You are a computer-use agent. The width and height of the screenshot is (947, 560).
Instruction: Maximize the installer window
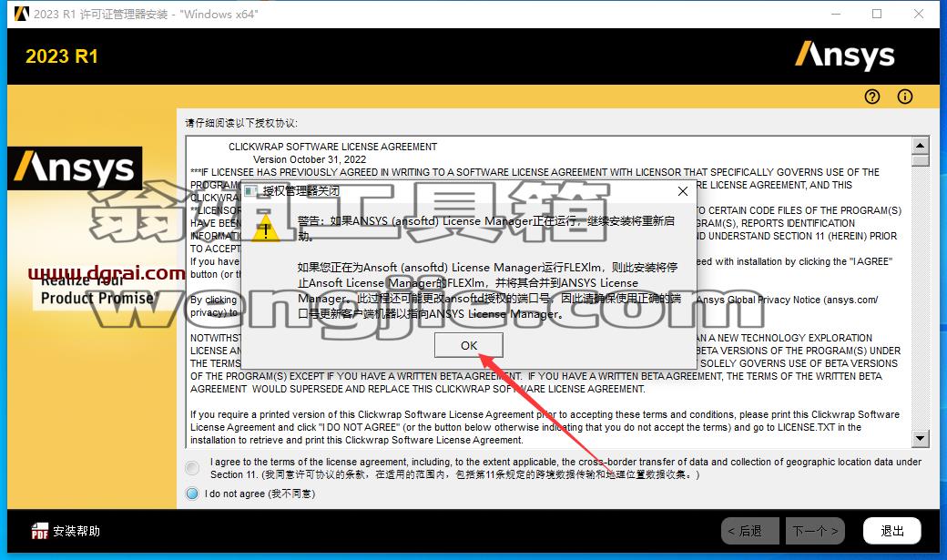(877, 14)
